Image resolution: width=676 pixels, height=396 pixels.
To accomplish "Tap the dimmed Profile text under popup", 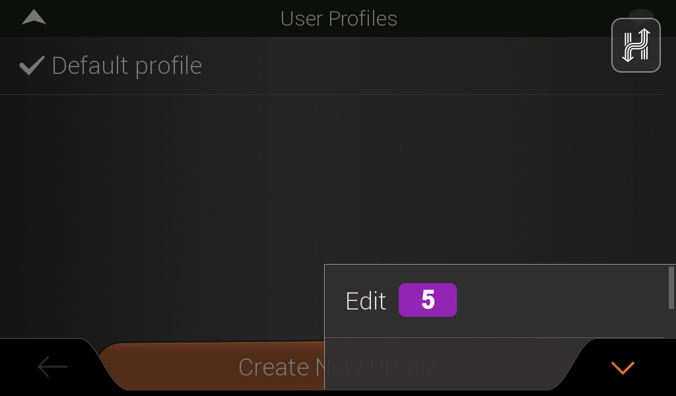I will tap(403, 367).
